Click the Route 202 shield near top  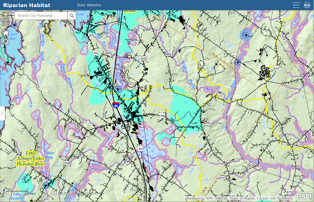tap(144, 58)
